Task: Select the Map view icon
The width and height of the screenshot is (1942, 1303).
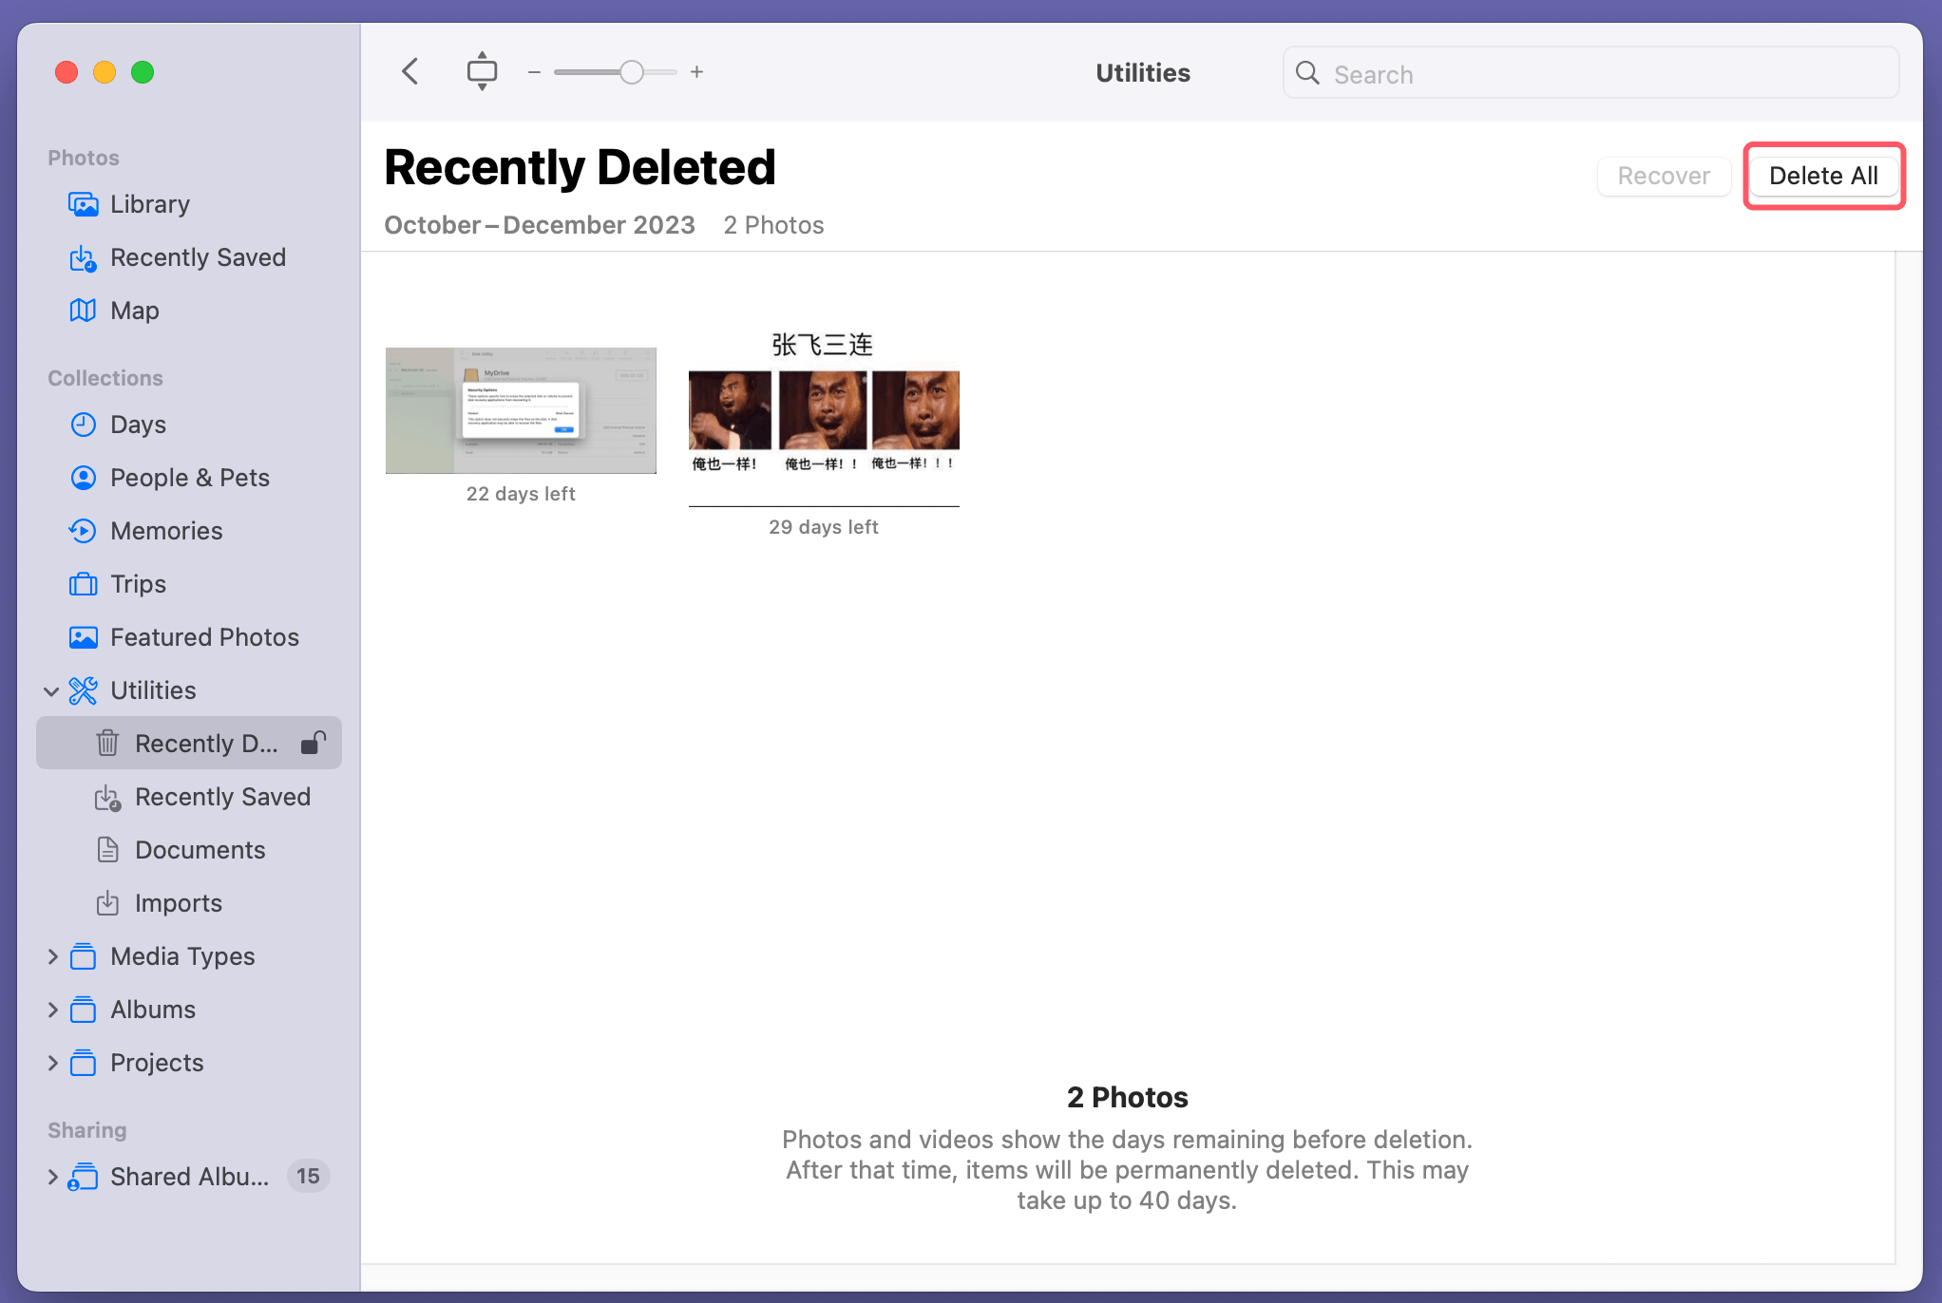Action: [84, 311]
